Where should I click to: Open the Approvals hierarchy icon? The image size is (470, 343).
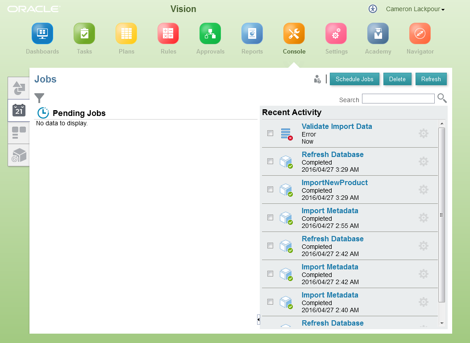(210, 33)
